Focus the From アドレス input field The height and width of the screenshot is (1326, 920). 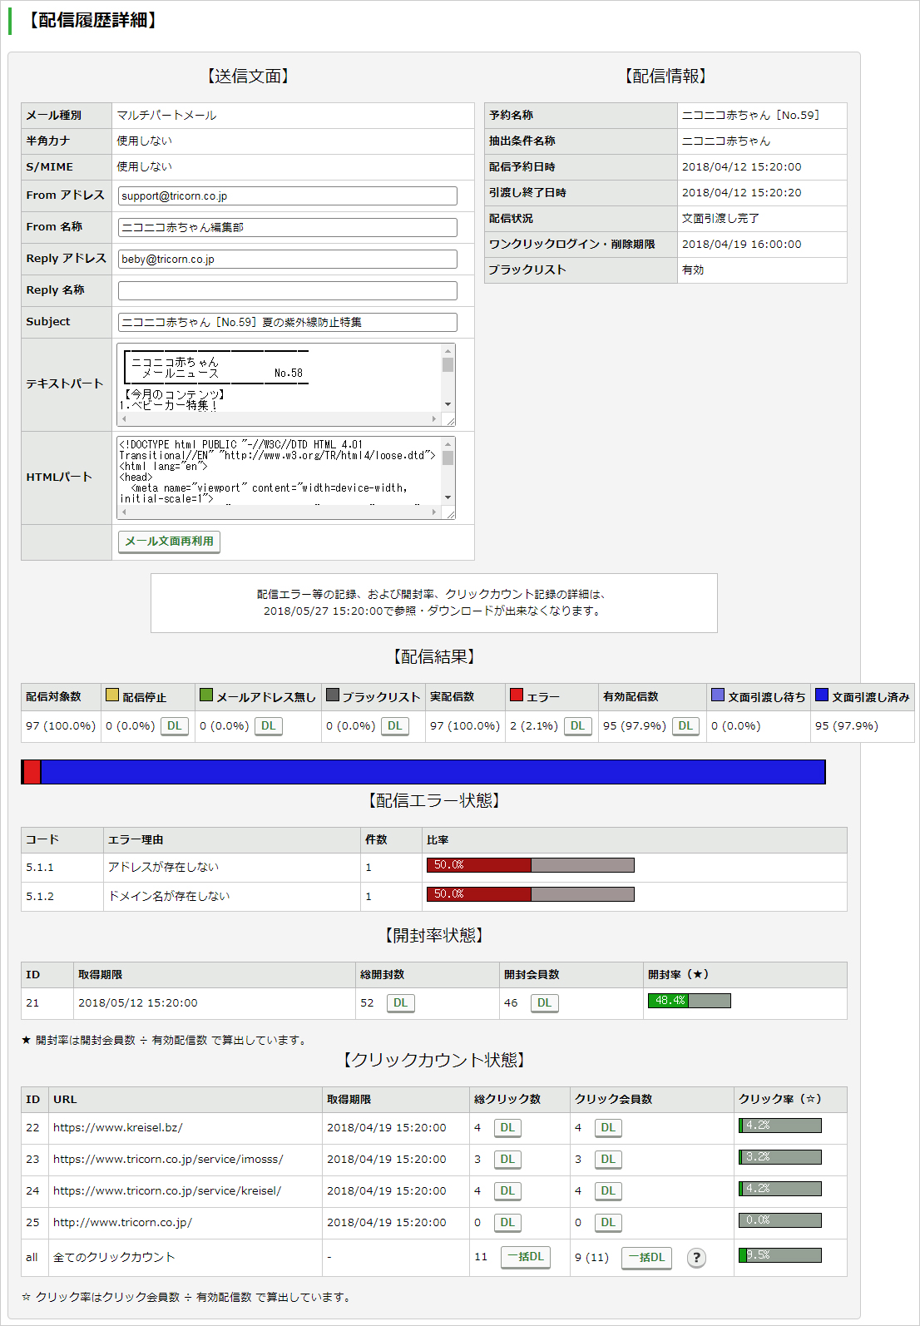click(288, 195)
